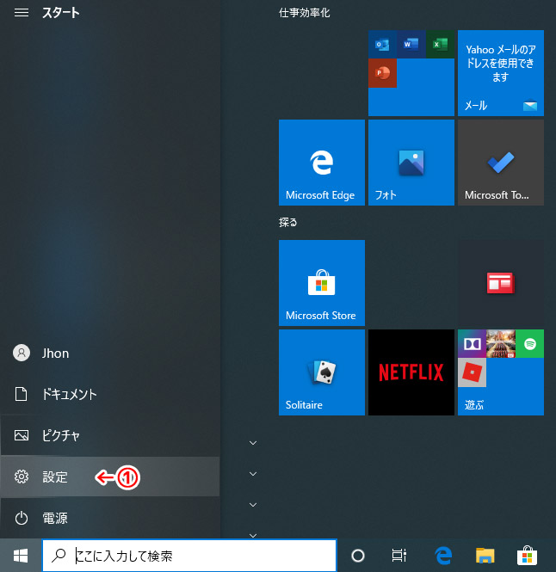Viewport: 556px width, 572px height.
Task: Open 設定 (Settings) from the Start menu
Action: [110, 477]
